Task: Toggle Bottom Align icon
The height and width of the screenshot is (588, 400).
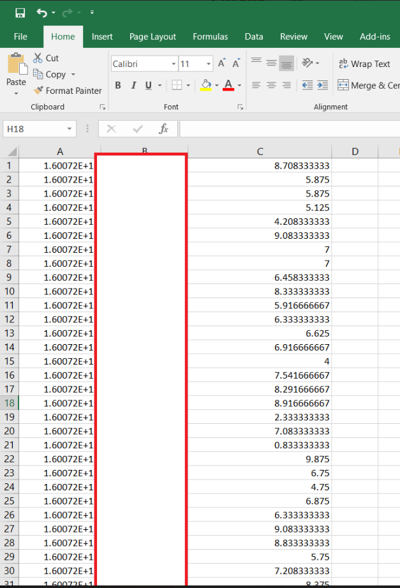Action: point(287,63)
